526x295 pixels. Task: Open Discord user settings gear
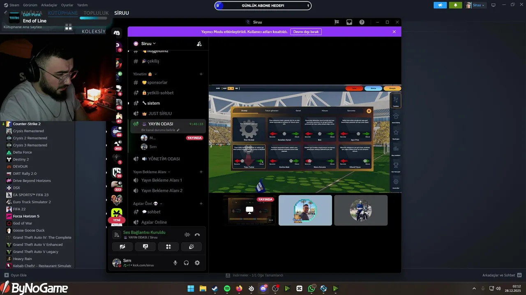point(197,263)
